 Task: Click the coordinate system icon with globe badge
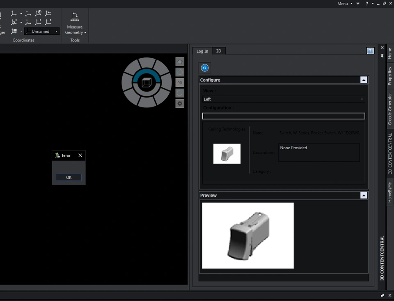38,14
